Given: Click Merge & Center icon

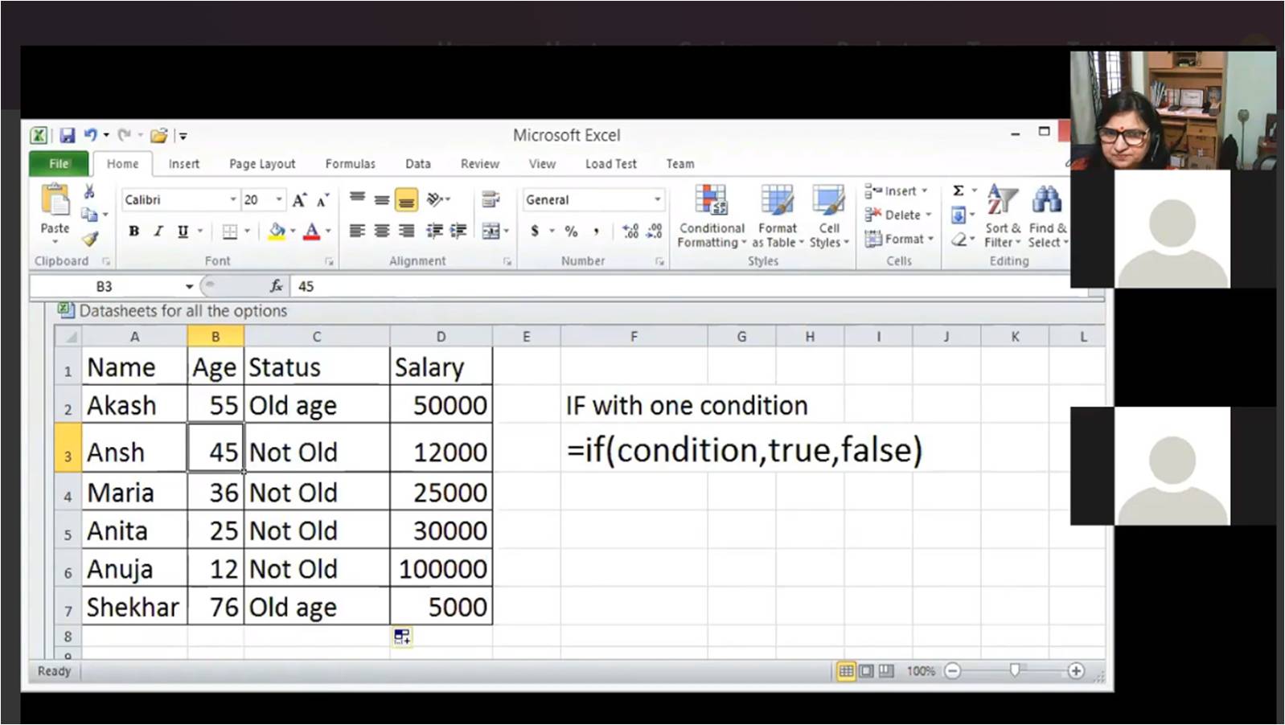Looking at the screenshot, I should point(491,231).
